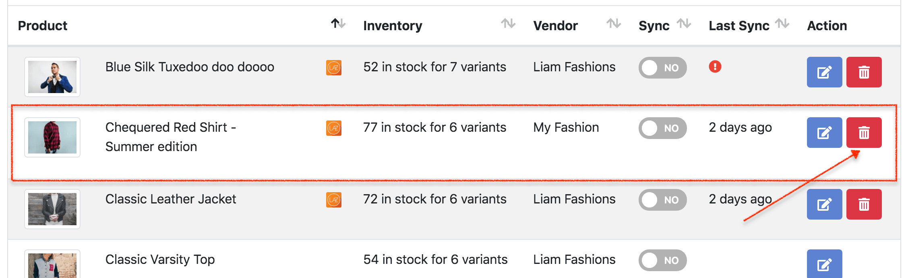Delete the Classic Leather Jacket product
Screen dimensions: 906x278
click(x=864, y=204)
